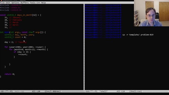Click the left mode line status '-UU-:**--F1'

point(6,91)
